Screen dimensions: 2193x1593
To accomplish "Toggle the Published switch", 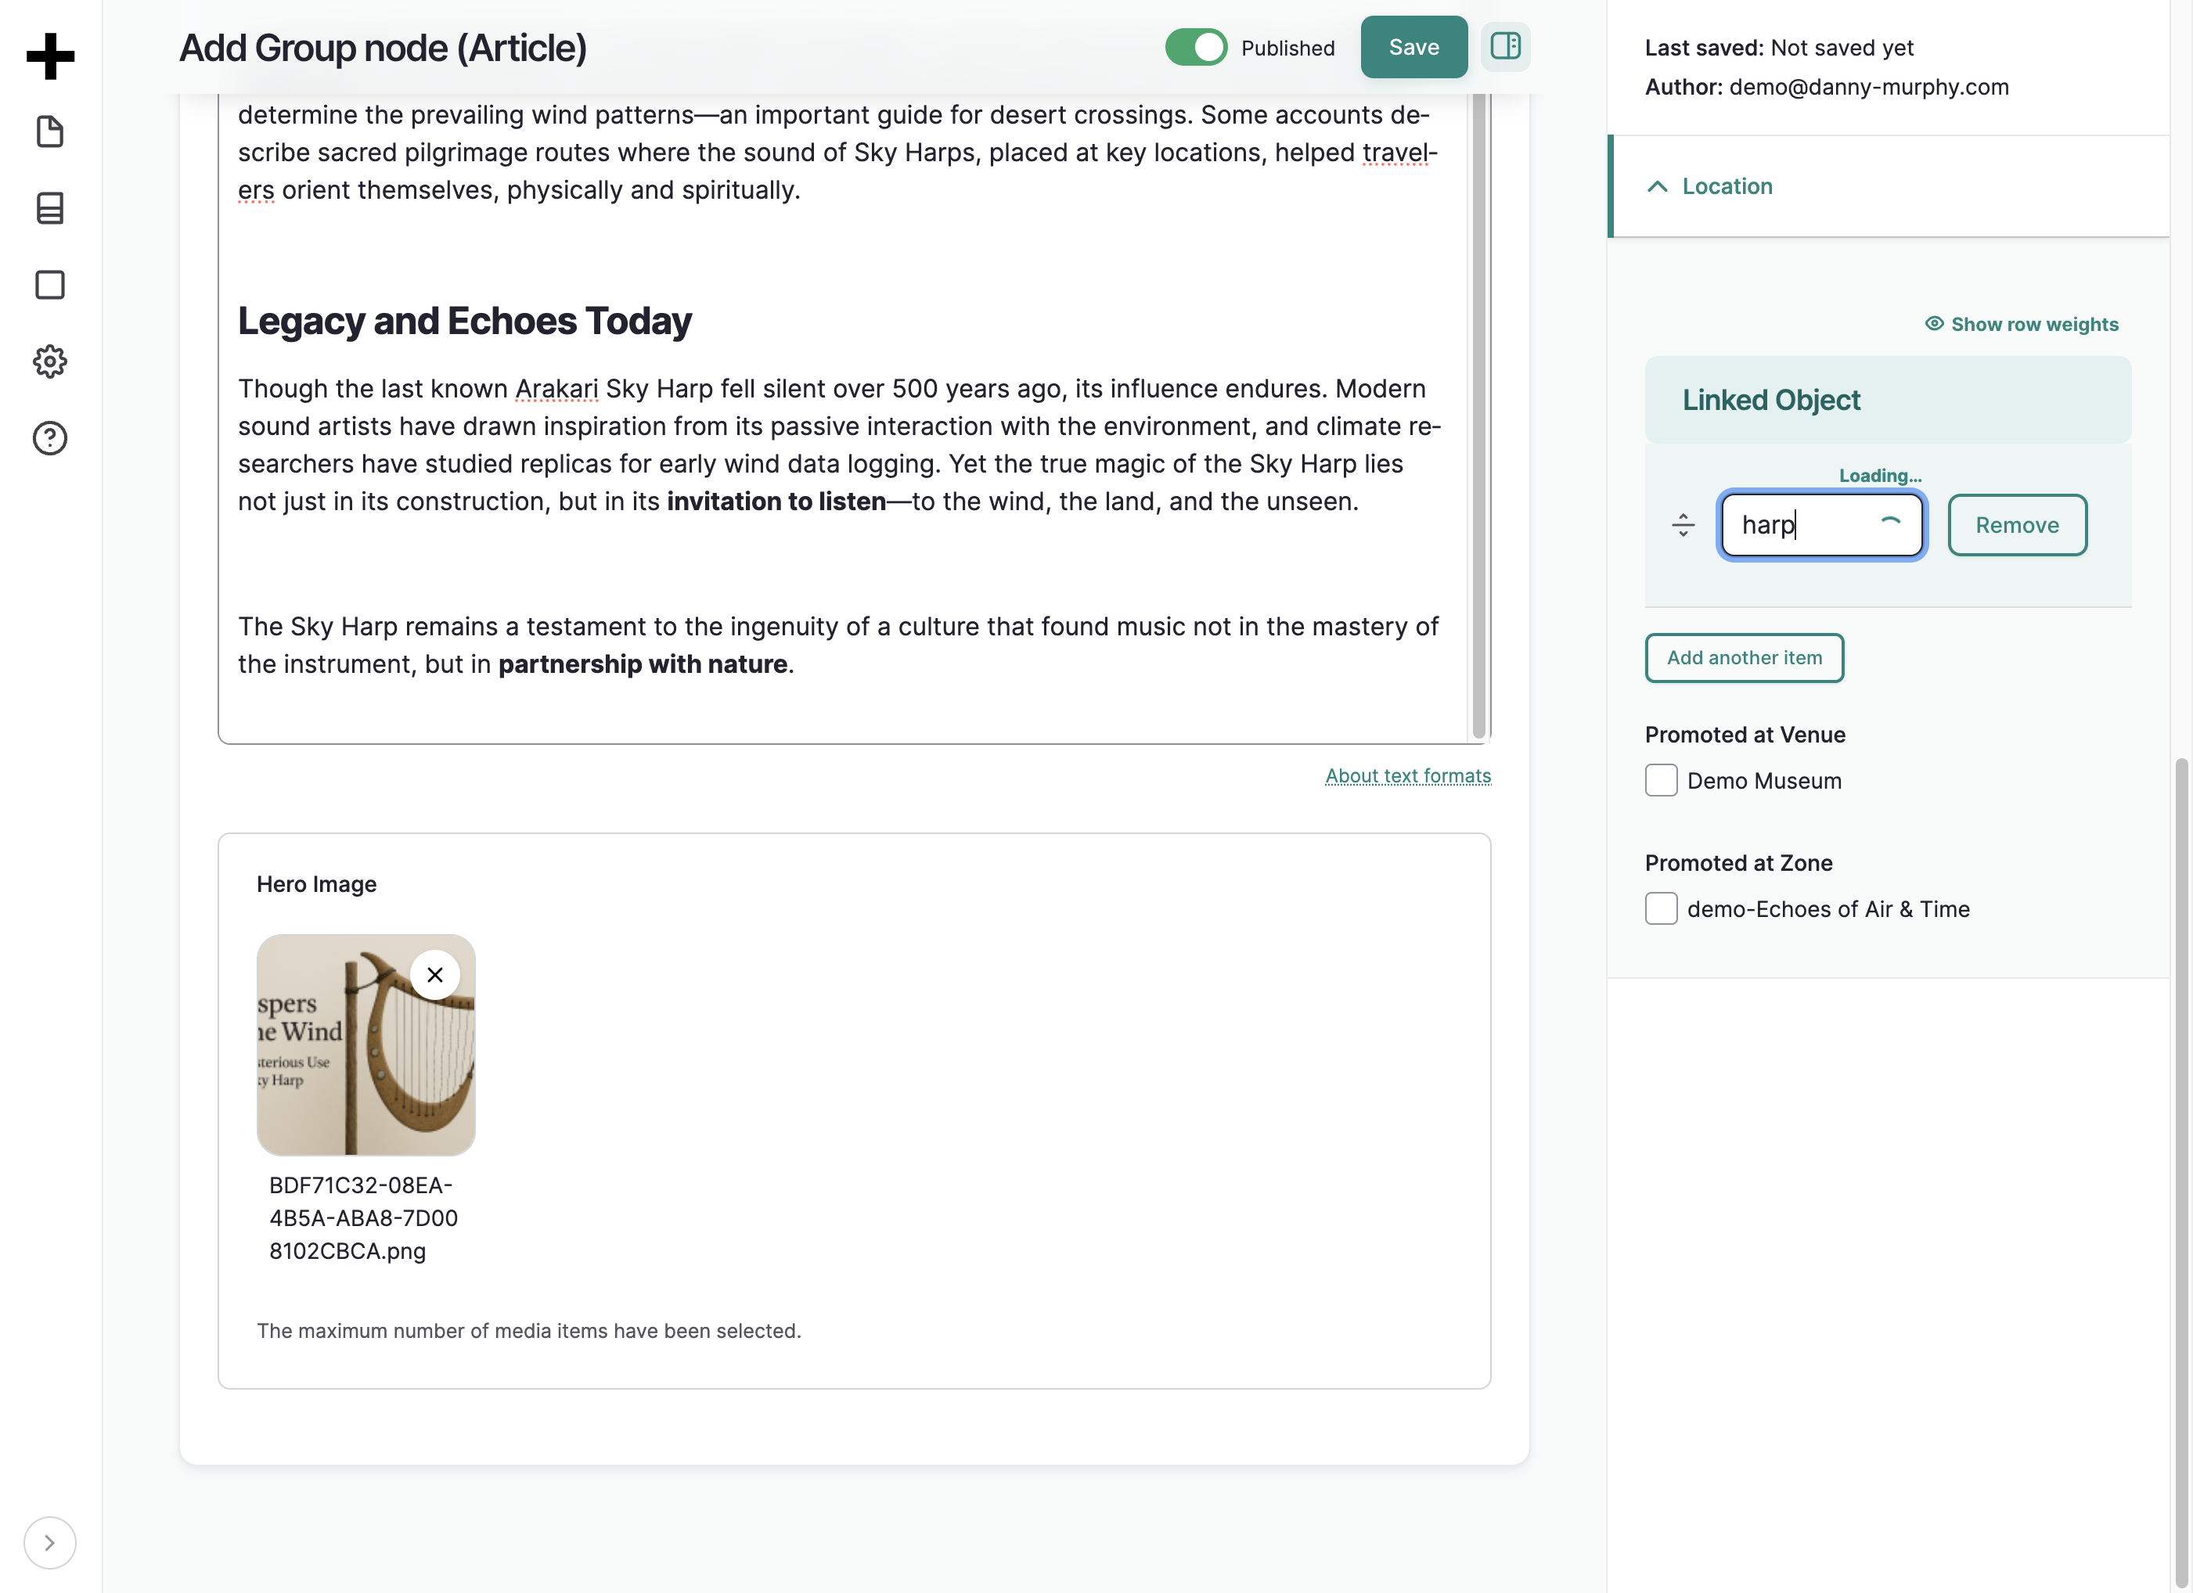I will pos(1195,48).
